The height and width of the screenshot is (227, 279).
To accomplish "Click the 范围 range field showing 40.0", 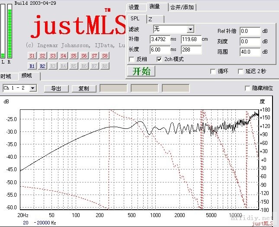I will [250, 52].
